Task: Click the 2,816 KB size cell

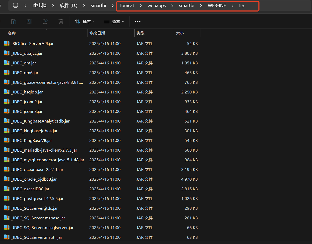Action: tap(189, 189)
